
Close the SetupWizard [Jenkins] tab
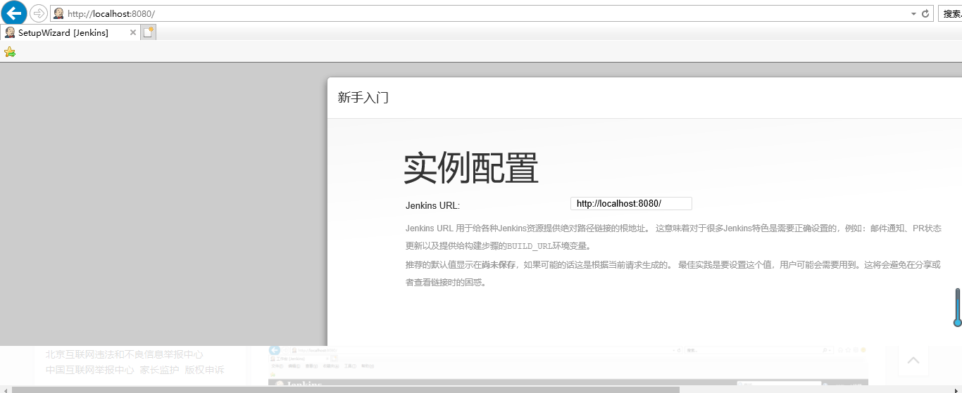pos(132,32)
